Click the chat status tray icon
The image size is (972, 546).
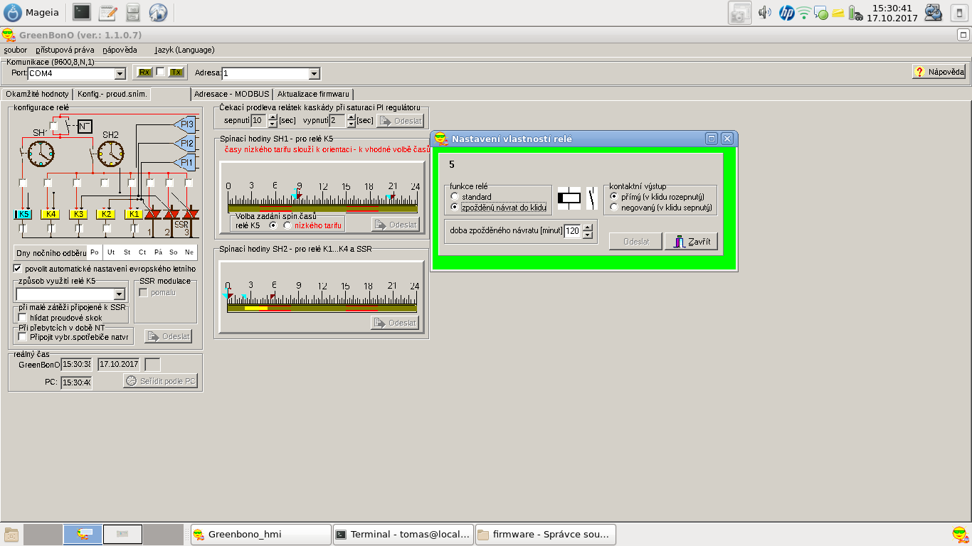point(820,13)
